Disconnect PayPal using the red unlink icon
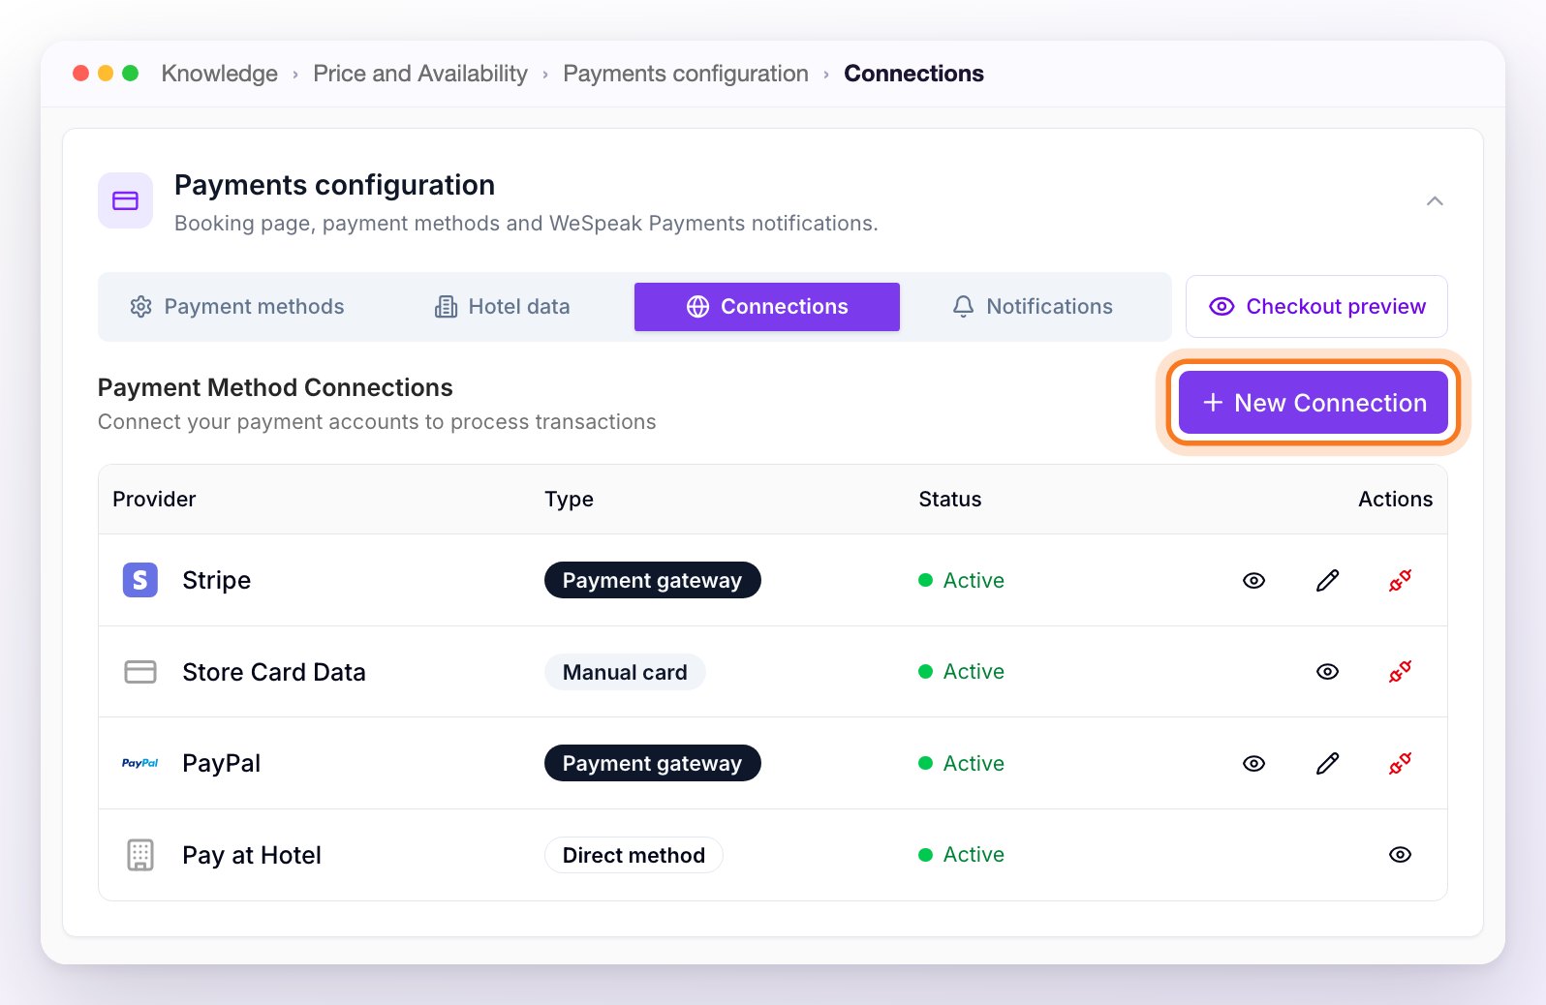 click(1400, 763)
